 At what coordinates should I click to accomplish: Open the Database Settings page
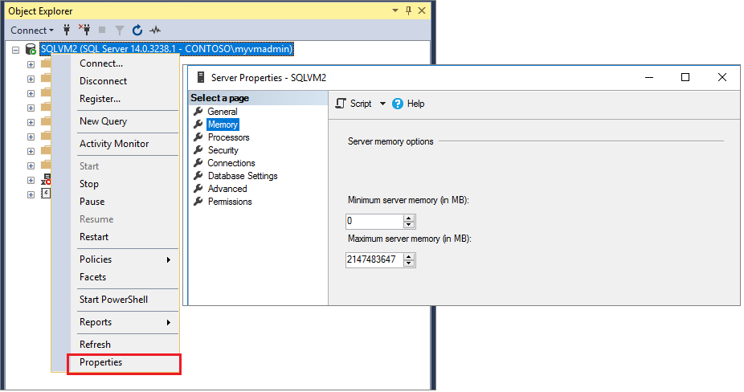pyautogui.click(x=242, y=176)
